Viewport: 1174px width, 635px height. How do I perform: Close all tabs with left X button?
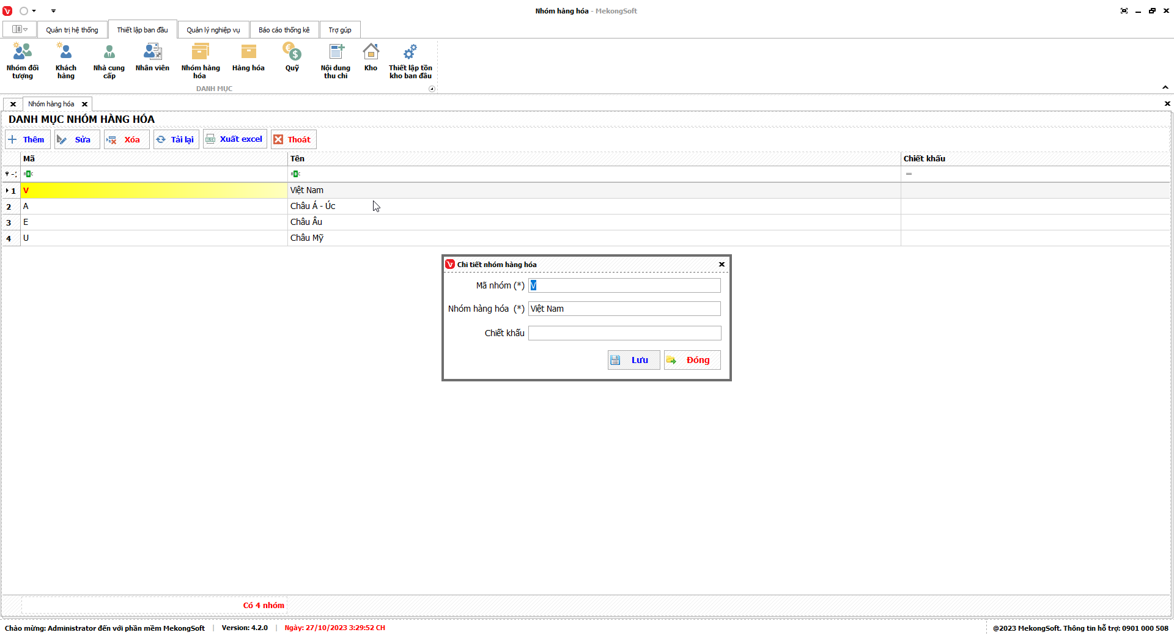pos(13,105)
